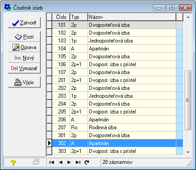Click the vertical scrollbar thumb
The height and width of the screenshot is (170, 196).
coord(188,100)
